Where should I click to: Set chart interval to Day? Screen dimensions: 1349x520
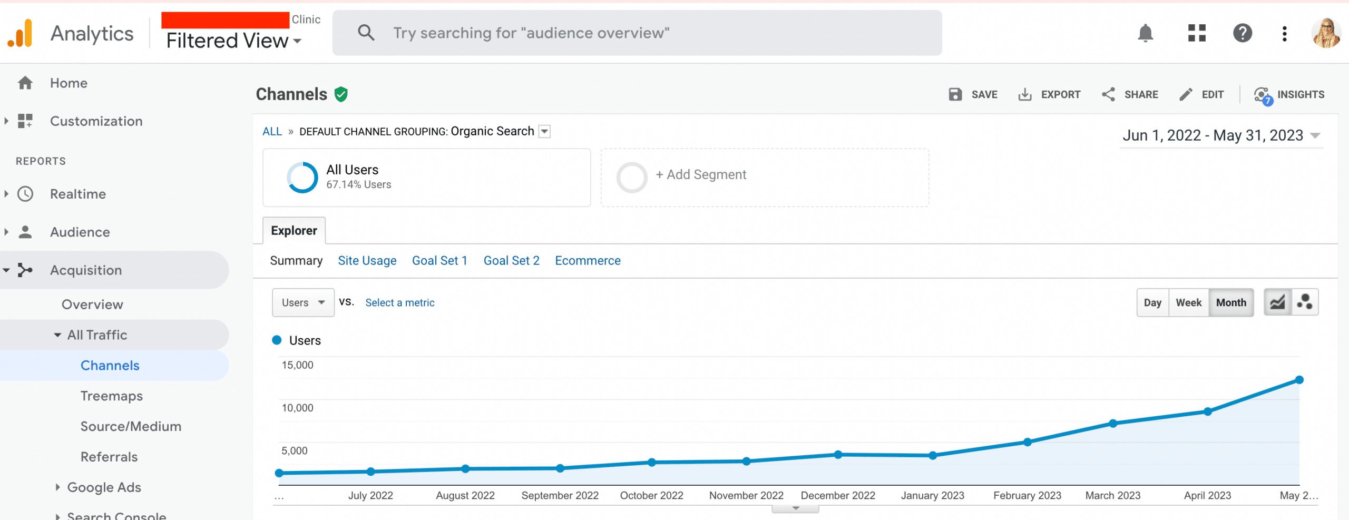1152,302
